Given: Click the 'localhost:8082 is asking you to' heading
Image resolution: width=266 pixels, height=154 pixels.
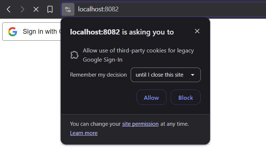Looking at the screenshot, I should click(122, 32).
